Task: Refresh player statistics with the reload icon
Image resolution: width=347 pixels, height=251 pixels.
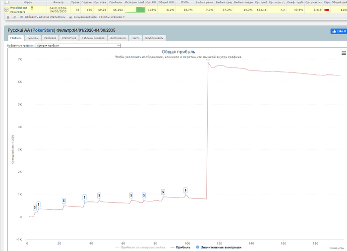Action: tap(14, 17)
